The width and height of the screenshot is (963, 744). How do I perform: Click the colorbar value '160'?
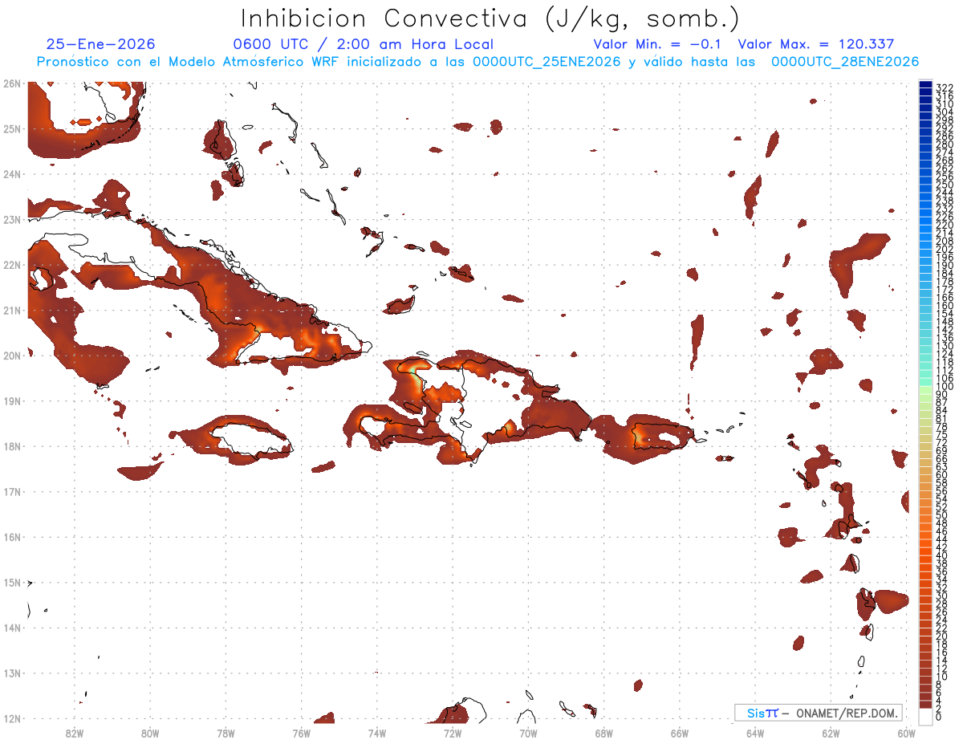point(944,306)
